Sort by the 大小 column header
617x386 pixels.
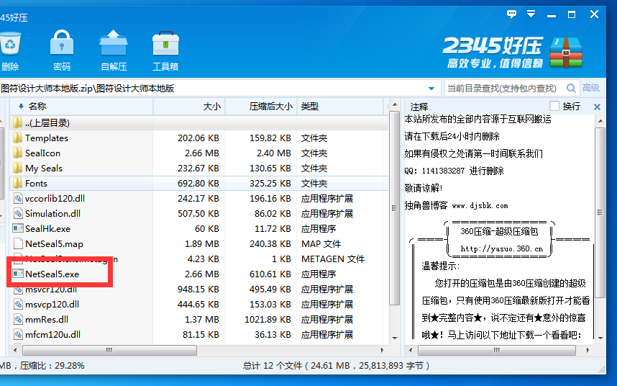pos(189,107)
